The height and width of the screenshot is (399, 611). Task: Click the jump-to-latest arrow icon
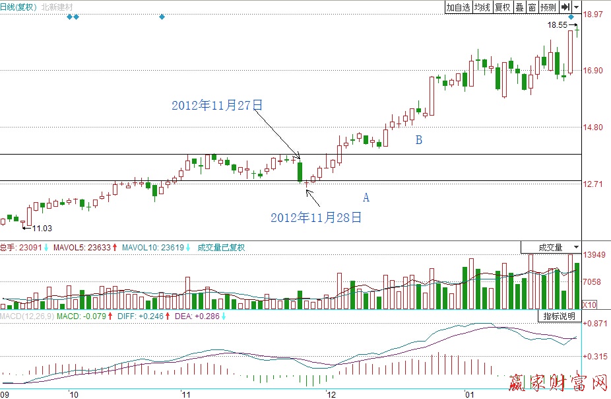[x=565, y=7]
